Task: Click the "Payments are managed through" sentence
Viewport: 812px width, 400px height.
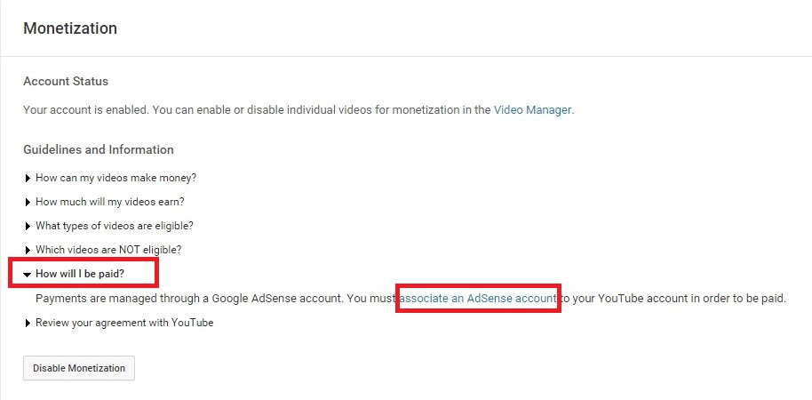Action: click(410, 299)
